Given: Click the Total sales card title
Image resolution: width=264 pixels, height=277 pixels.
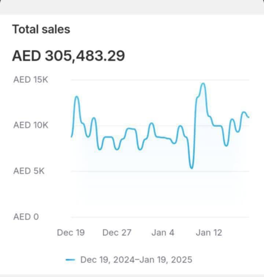Looking at the screenshot, I should [41, 29].
